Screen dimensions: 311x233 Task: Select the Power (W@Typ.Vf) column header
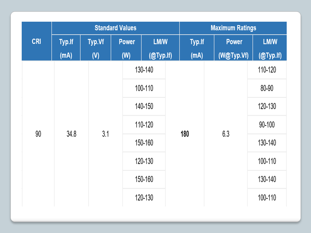coord(234,48)
